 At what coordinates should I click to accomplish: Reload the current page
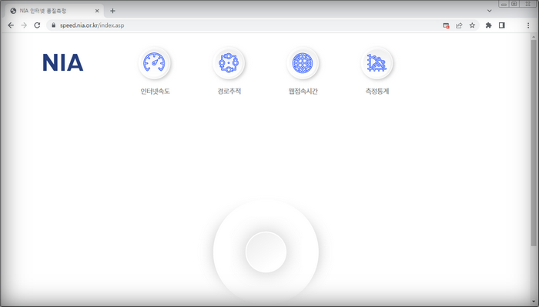37,25
